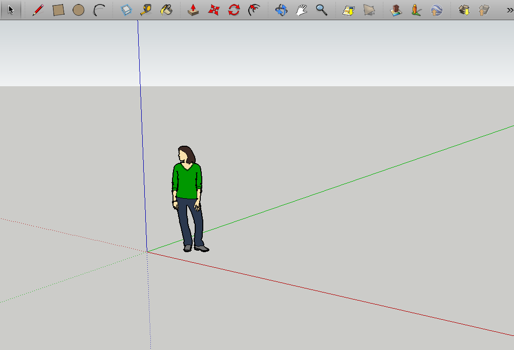Expand the toolbar overflow chevron
The image size is (514, 350).
509,10
